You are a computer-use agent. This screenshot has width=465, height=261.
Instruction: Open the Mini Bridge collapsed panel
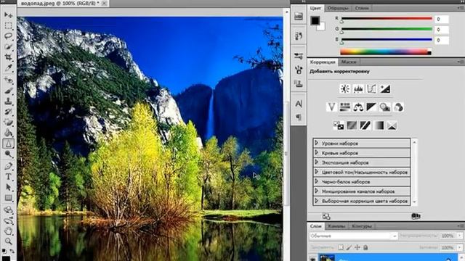[299, 17]
